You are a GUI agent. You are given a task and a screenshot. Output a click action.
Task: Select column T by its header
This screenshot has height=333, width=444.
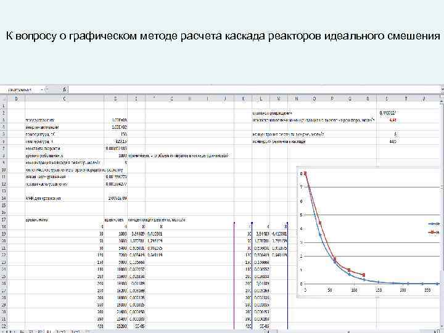406,99
